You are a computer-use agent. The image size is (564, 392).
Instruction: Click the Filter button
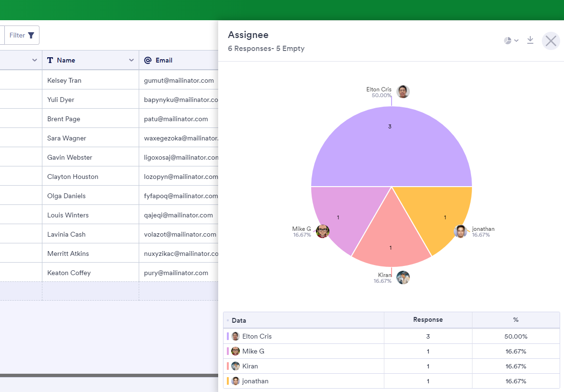click(22, 35)
